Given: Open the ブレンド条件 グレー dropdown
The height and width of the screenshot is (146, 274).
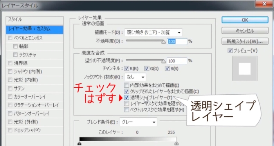Looking at the screenshot, I should (x=138, y=122).
